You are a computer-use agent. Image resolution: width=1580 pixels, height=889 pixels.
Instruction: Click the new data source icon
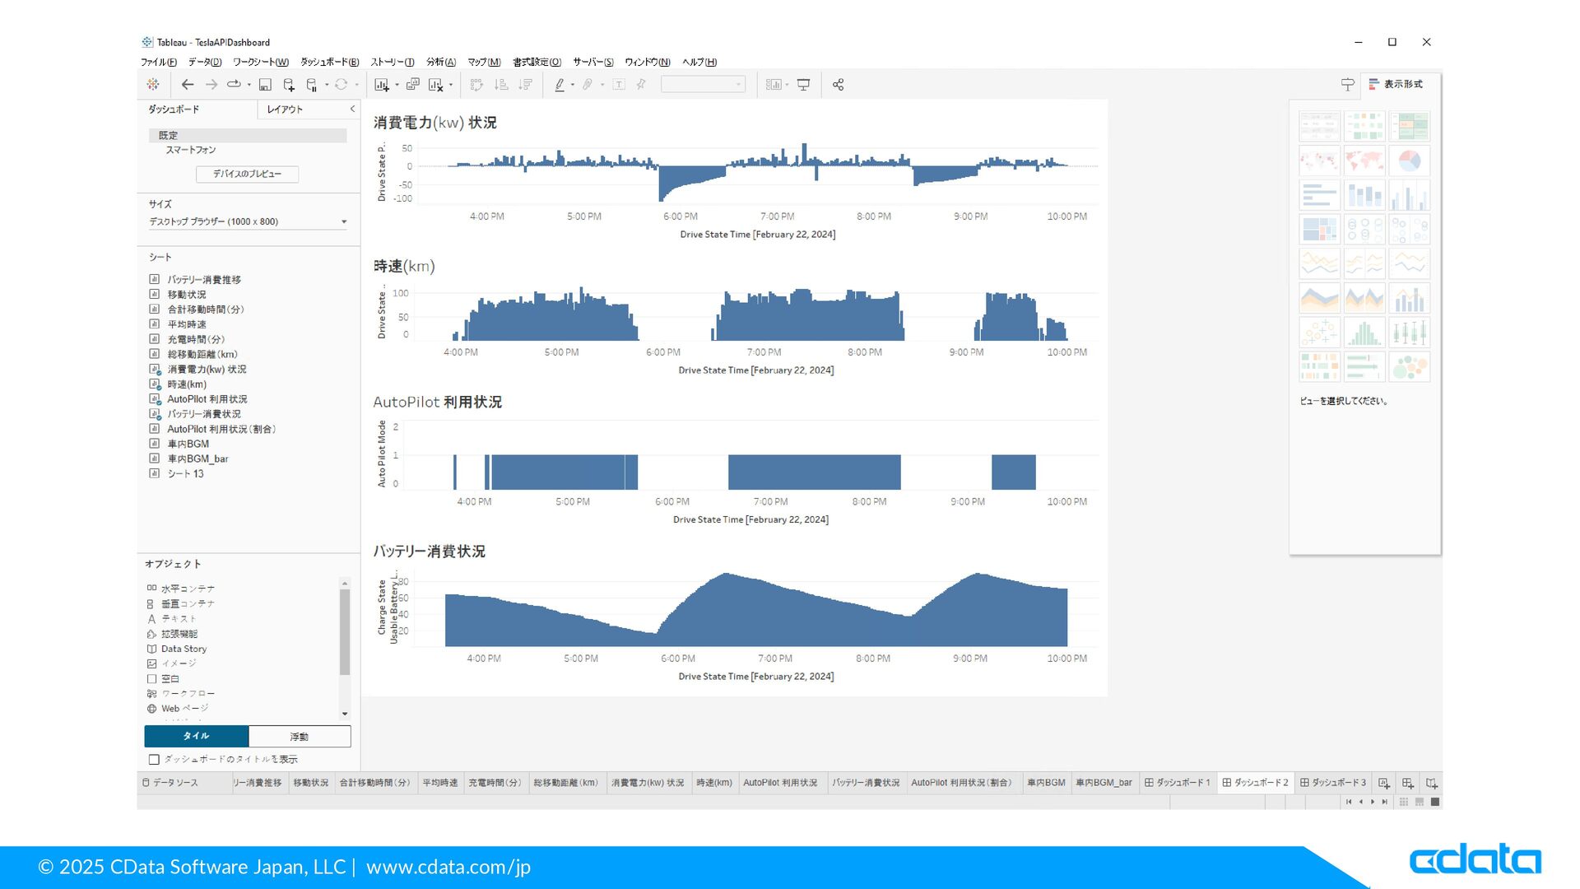(x=289, y=85)
